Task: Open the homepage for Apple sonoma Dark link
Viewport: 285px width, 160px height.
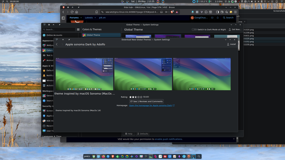Action: pyautogui.click(x=151, y=105)
